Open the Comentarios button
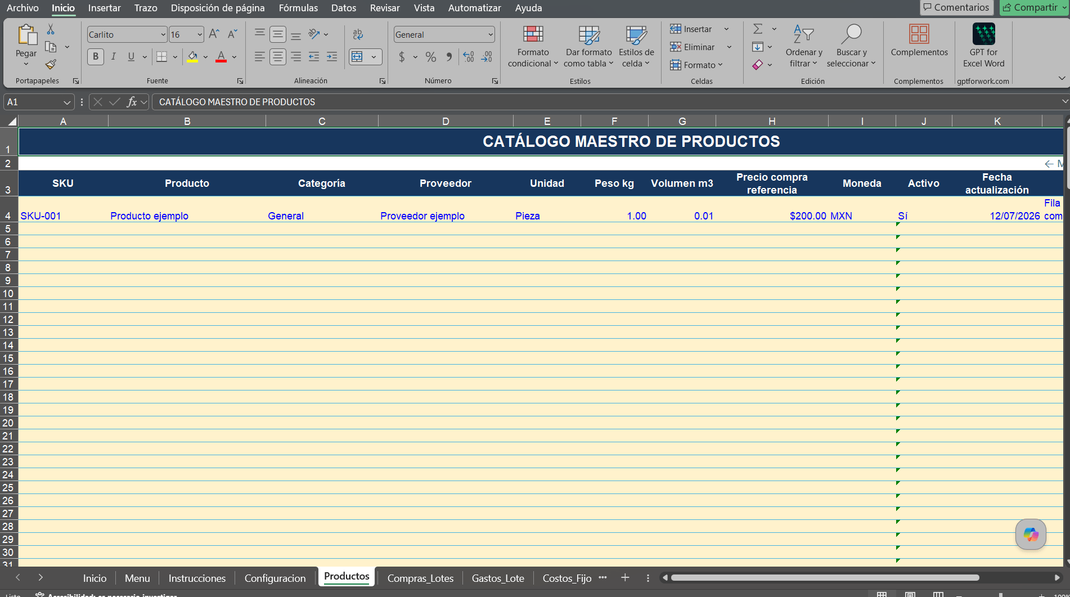The image size is (1070, 597). [x=956, y=7]
